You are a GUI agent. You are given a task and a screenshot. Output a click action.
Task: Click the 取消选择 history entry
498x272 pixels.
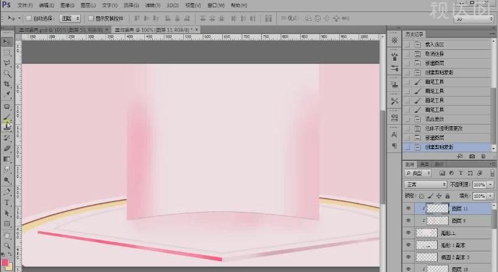click(435, 53)
